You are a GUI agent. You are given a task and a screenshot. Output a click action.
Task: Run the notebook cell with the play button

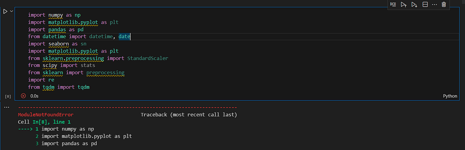pyautogui.click(x=5, y=12)
